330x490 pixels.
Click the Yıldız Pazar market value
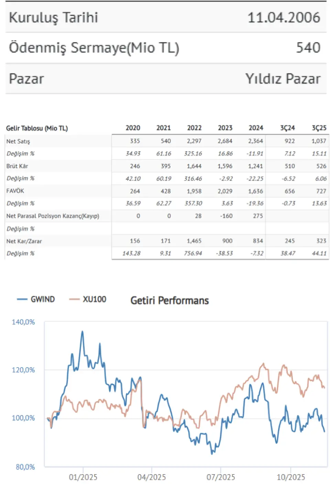pyautogui.click(x=283, y=79)
